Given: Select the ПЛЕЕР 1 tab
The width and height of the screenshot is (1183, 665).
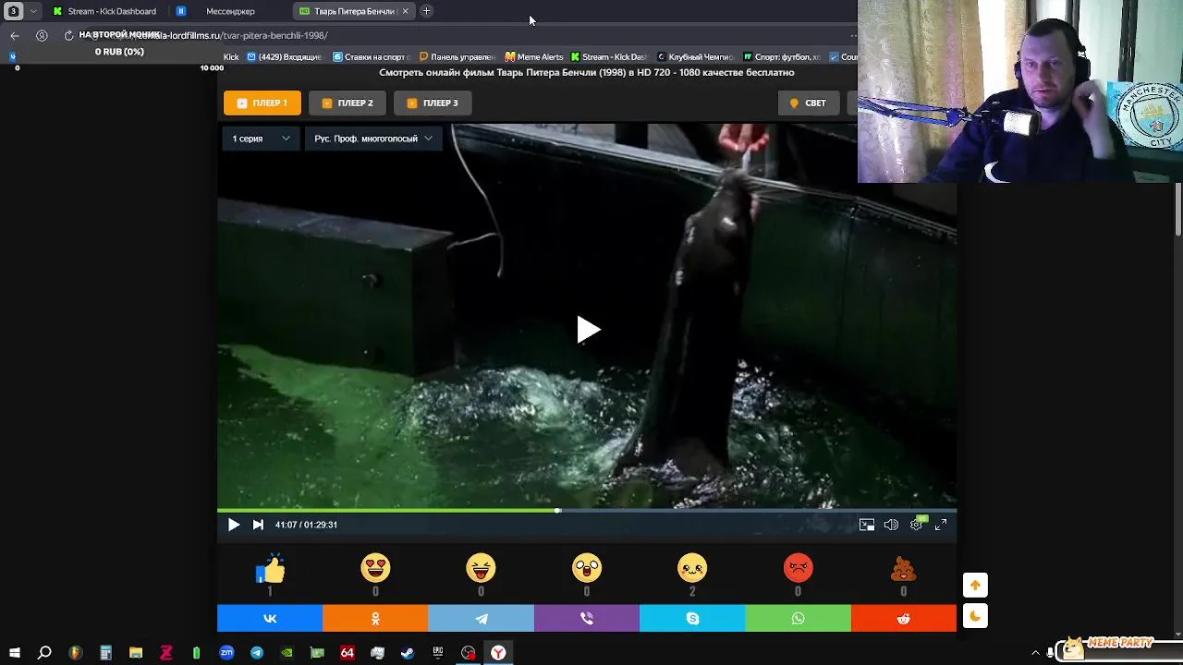Looking at the screenshot, I should pos(262,103).
